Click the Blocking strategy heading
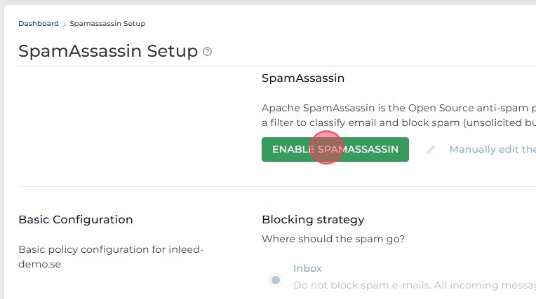Viewport: 536px width, 299px height. tap(313, 220)
